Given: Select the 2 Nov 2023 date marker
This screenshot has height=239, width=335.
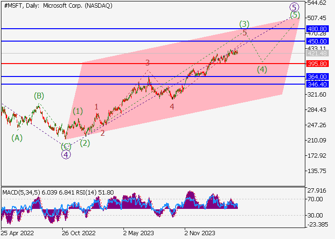Looking at the screenshot, I should click(200, 233).
